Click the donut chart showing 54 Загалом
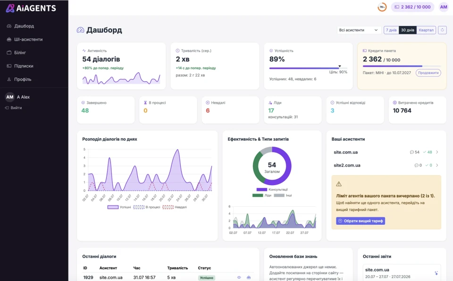Viewport: 453px width, 281px height. [272, 166]
